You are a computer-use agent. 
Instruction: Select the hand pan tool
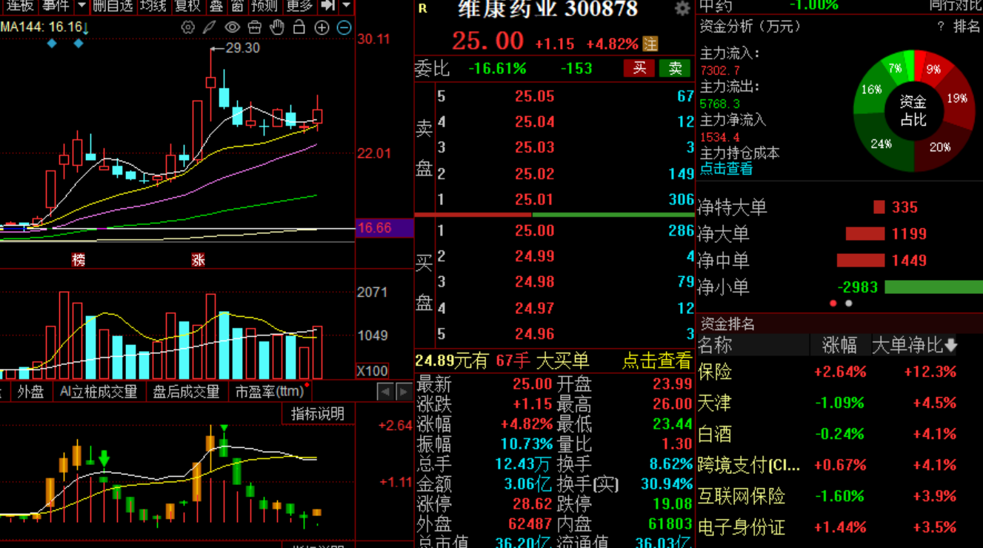(x=277, y=27)
